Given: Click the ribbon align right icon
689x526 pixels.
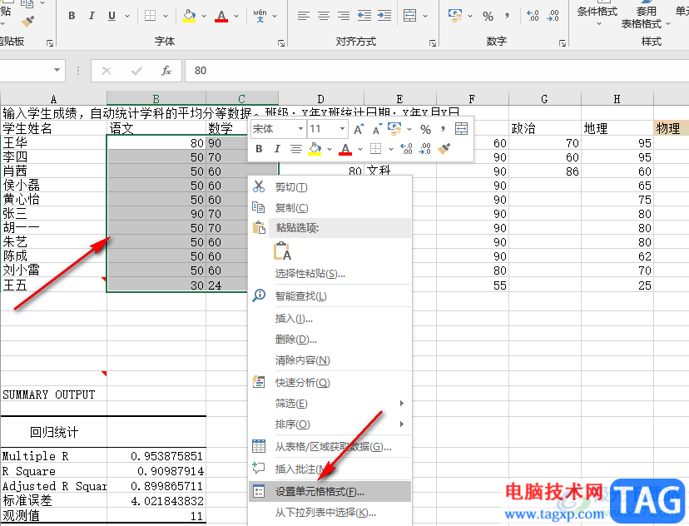Looking at the screenshot, I should point(344,16).
